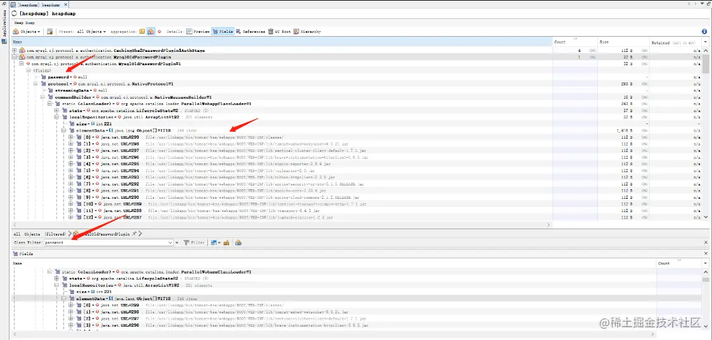
Task: Collapse the protocol NativeProtocol#1 field
Action: (x=36, y=84)
